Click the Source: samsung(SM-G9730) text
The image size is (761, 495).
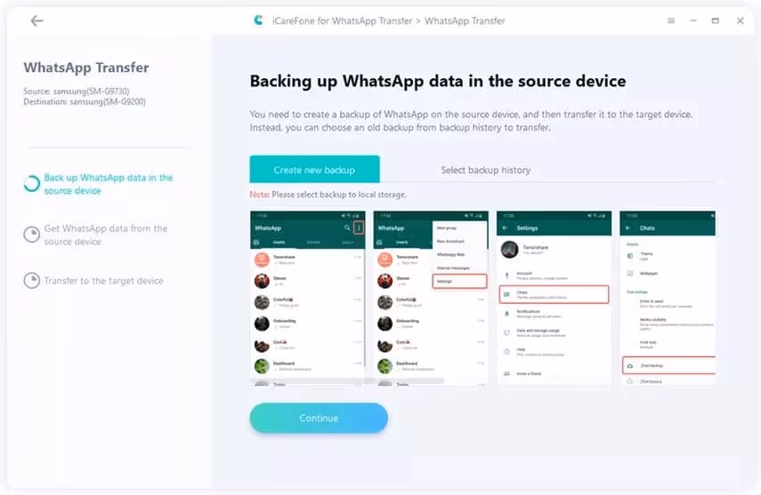(77, 92)
